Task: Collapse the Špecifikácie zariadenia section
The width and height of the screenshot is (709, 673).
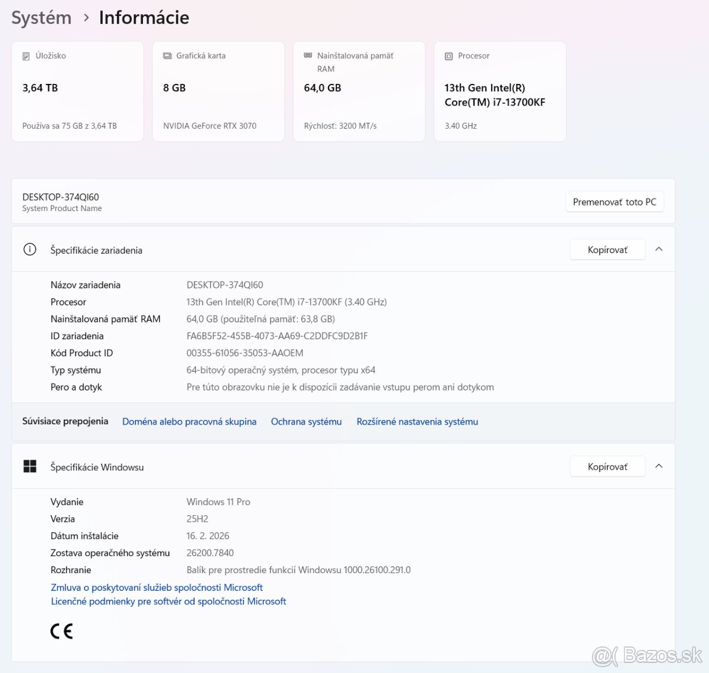Action: click(x=659, y=249)
